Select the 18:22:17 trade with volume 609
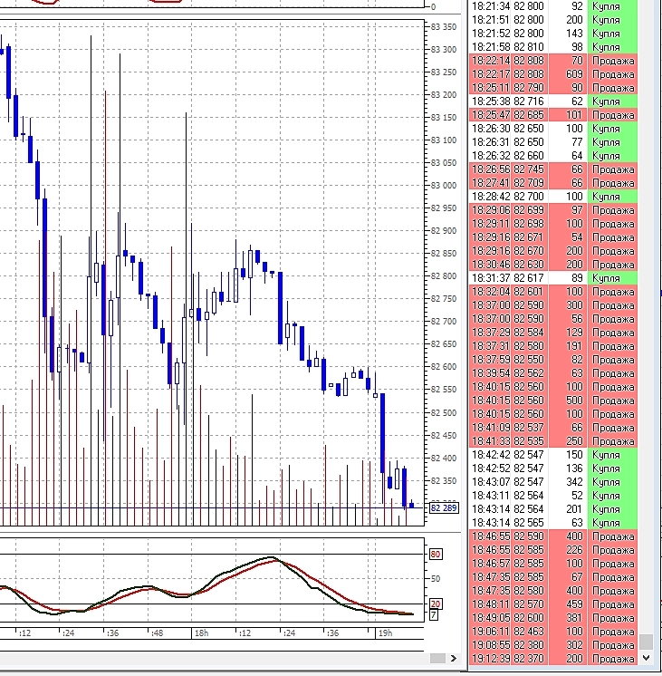This screenshot has width=662, height=676. tap(554, 74)
